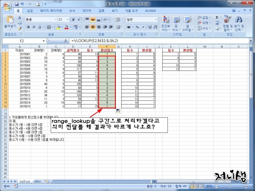Toggle underline formatting
This screenshot has height=191, width=255.
tap(40, 27)
